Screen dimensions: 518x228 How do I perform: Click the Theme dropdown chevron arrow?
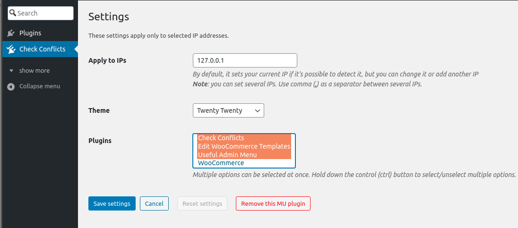pos(258,111)
